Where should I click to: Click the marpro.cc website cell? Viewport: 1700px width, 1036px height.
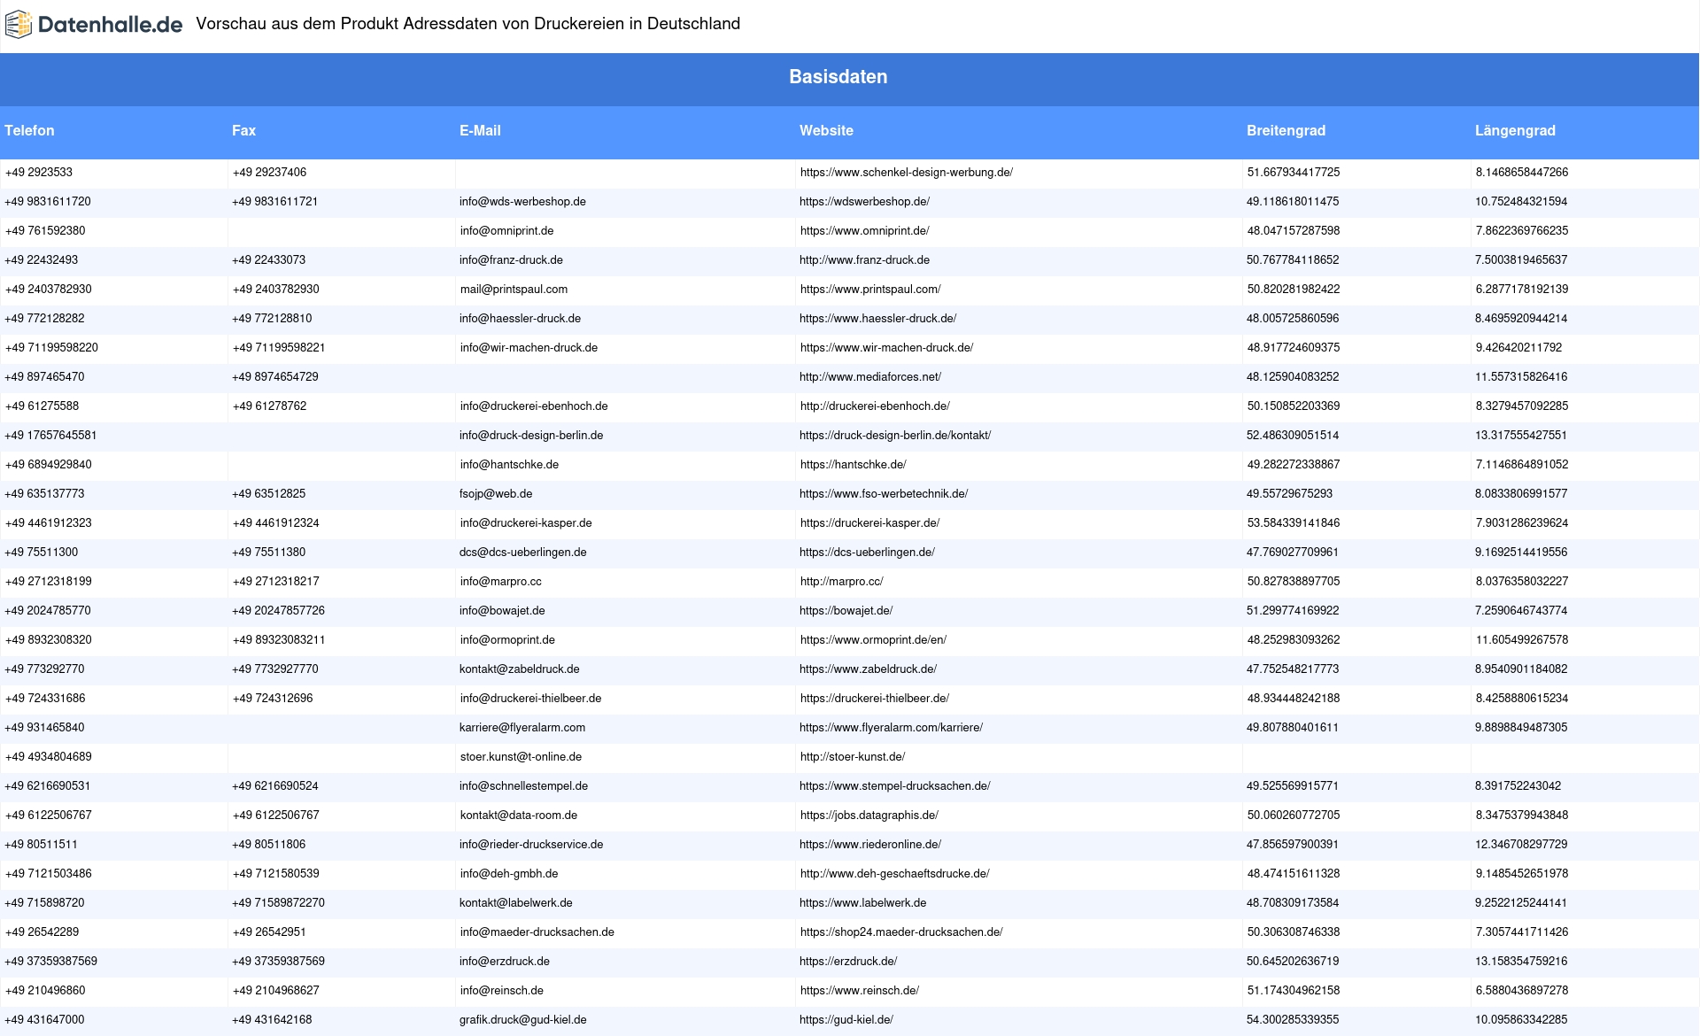[x=842, y=582]
